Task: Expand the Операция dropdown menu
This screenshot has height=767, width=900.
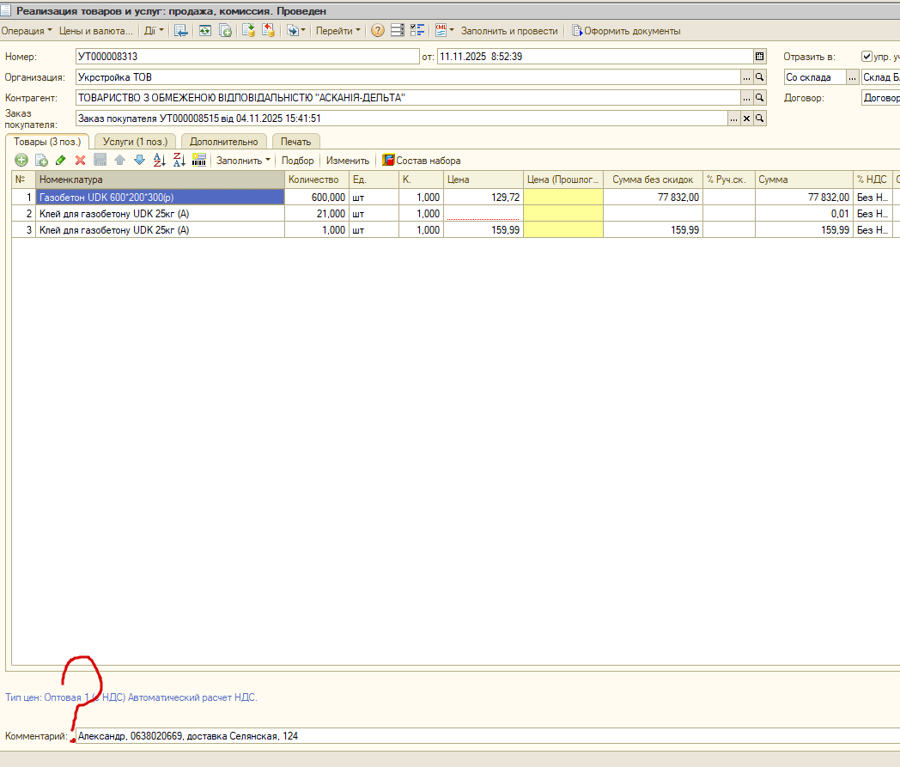Action: pyautogui.click(x=27, y=31)
